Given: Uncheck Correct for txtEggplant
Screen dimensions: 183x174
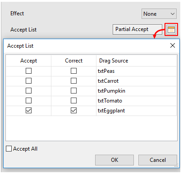Looking at the screenshot, I should tap(73, 111).
